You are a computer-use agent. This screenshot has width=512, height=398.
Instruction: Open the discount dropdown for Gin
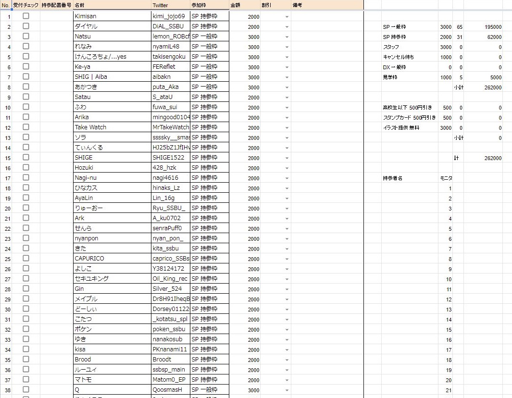[287, 289]
